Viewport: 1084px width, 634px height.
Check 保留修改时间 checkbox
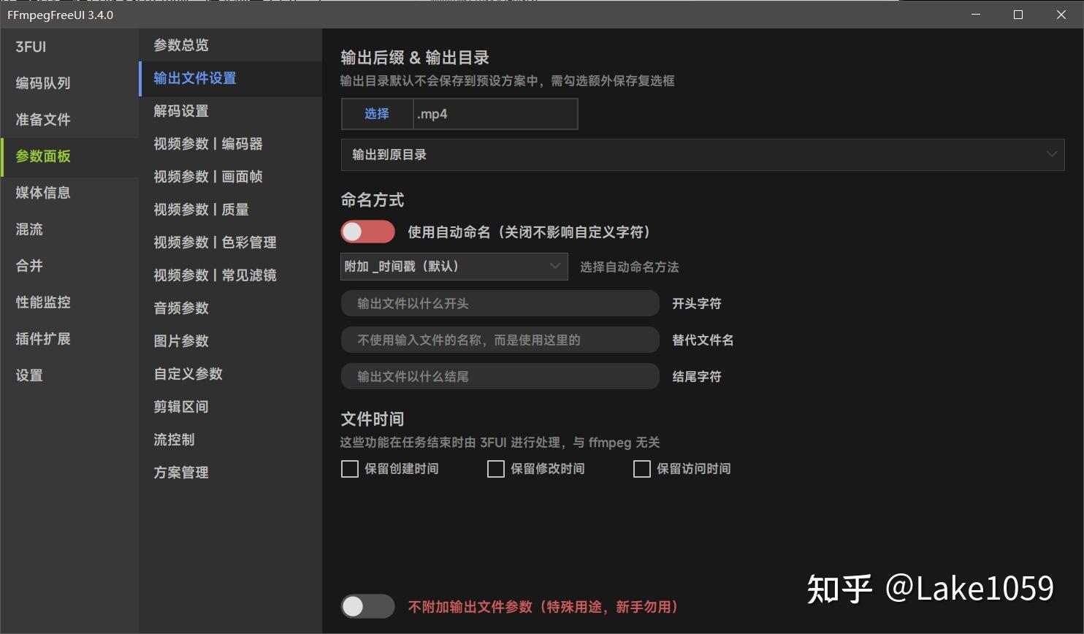[496, 468]
